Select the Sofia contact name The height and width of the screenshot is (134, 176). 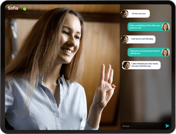coord(13,8)
